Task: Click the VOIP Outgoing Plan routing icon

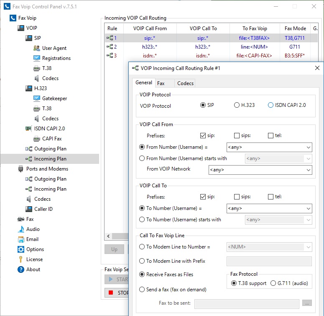Action: click(29, 149)
